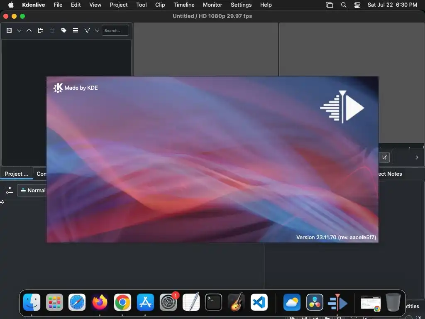Open the Trash from the dock
Viewport: 425px width, 319px height.
tap(393, 302)
